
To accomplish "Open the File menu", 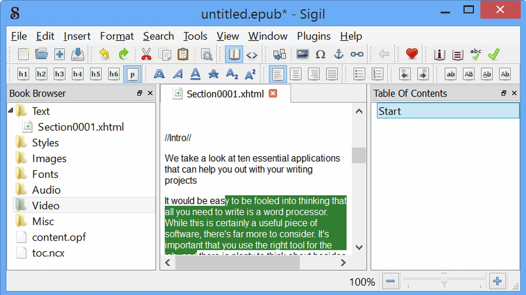I will tap(19, 36).
